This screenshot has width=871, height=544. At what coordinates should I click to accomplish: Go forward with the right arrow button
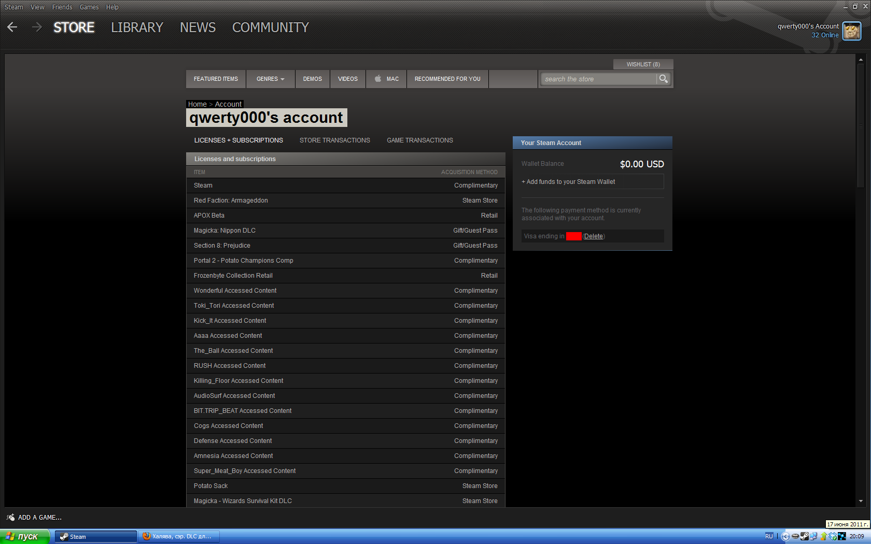click(37, 27)
